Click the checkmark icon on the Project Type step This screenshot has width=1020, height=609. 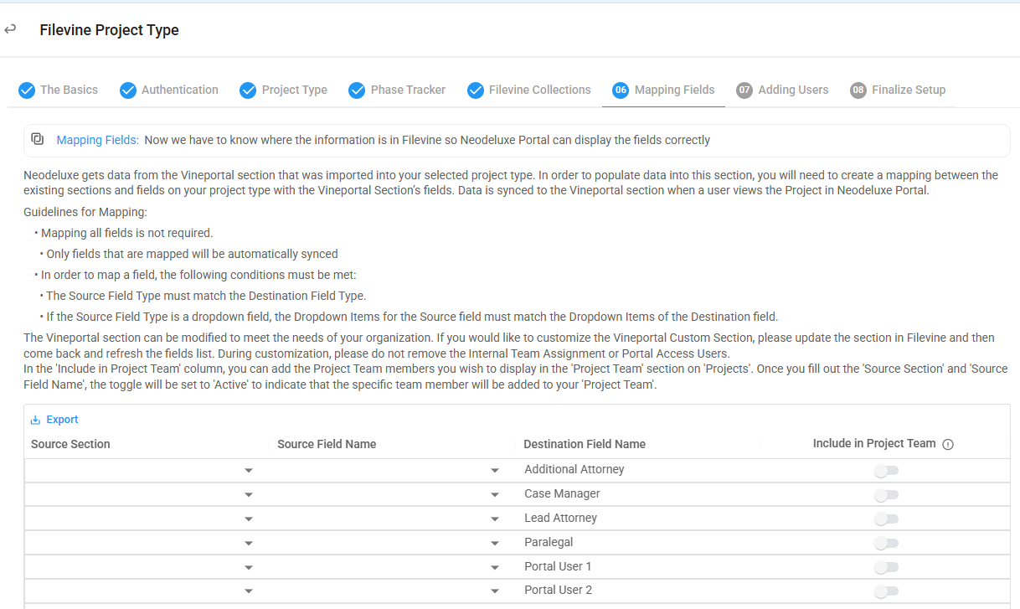[248, 90]
